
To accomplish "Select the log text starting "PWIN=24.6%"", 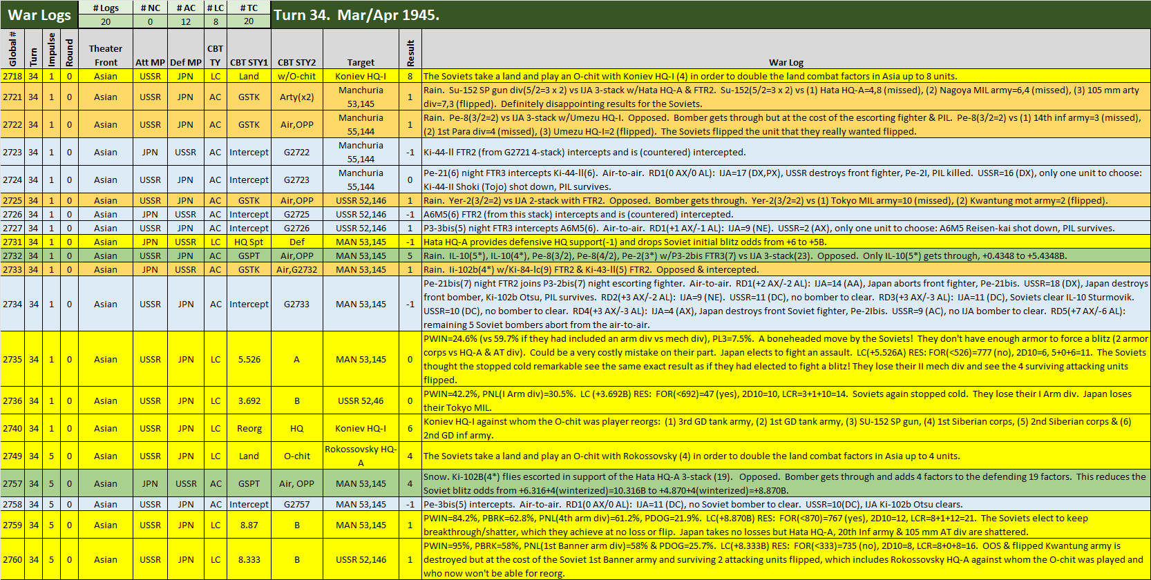I will (786, 359).
